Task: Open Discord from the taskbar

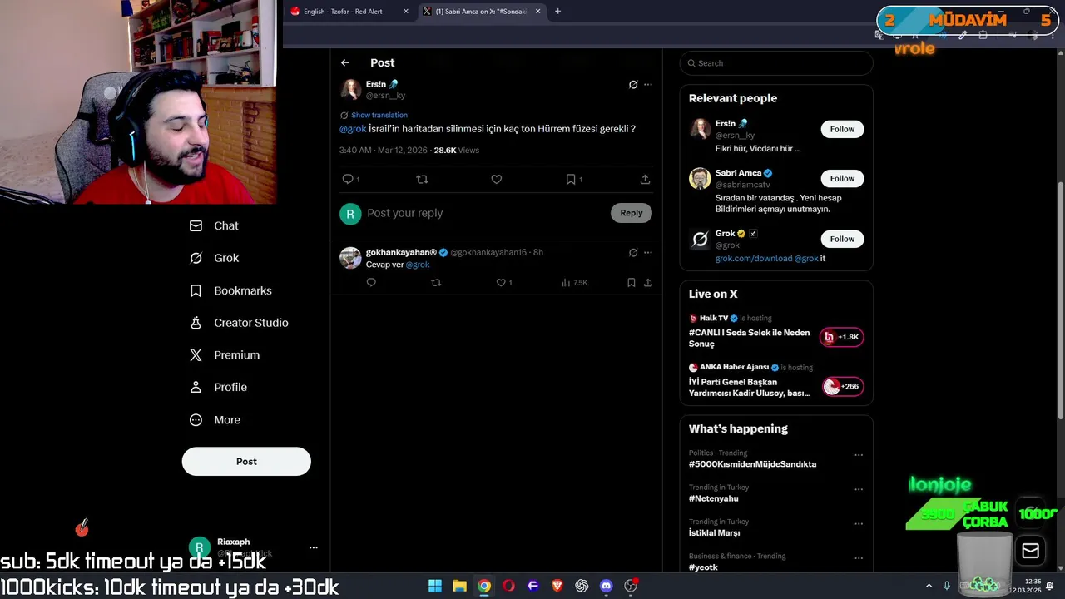Action: click(606, 586)
